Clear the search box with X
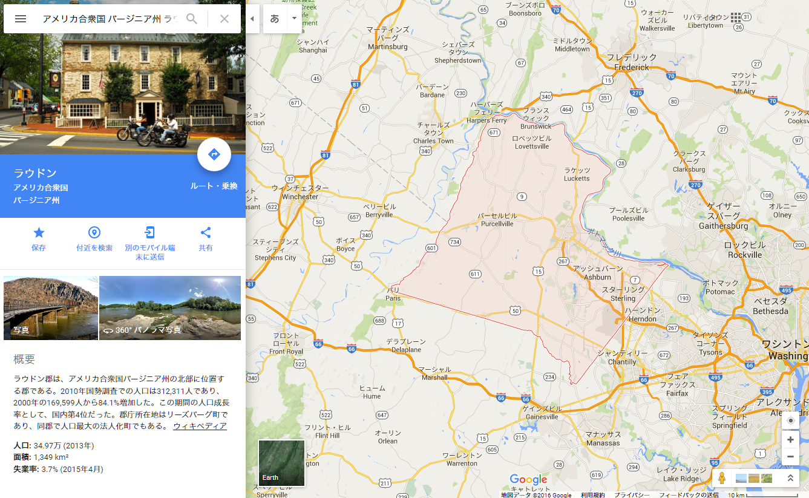This screenshot has width=809, height=498. [224, 19]
